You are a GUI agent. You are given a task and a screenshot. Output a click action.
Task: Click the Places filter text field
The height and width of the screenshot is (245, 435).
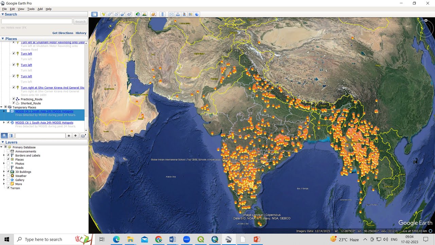coord(40,136)
